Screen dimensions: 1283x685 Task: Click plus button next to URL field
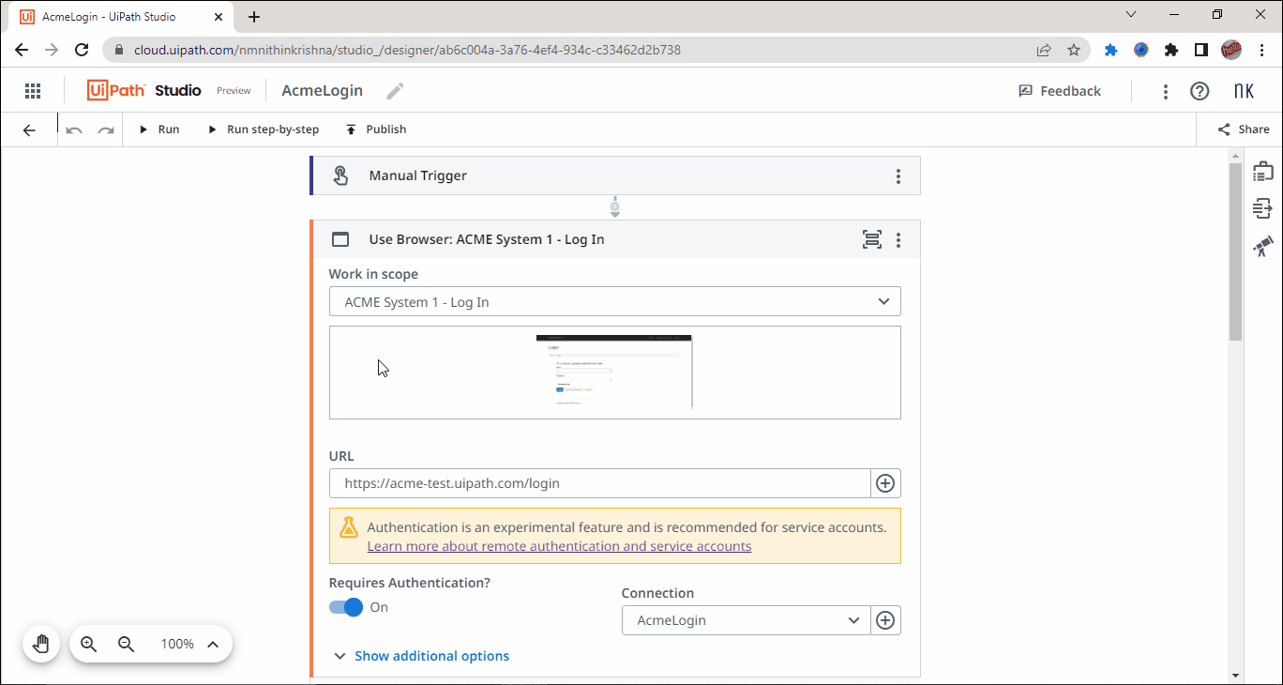(x=885, y=483)
